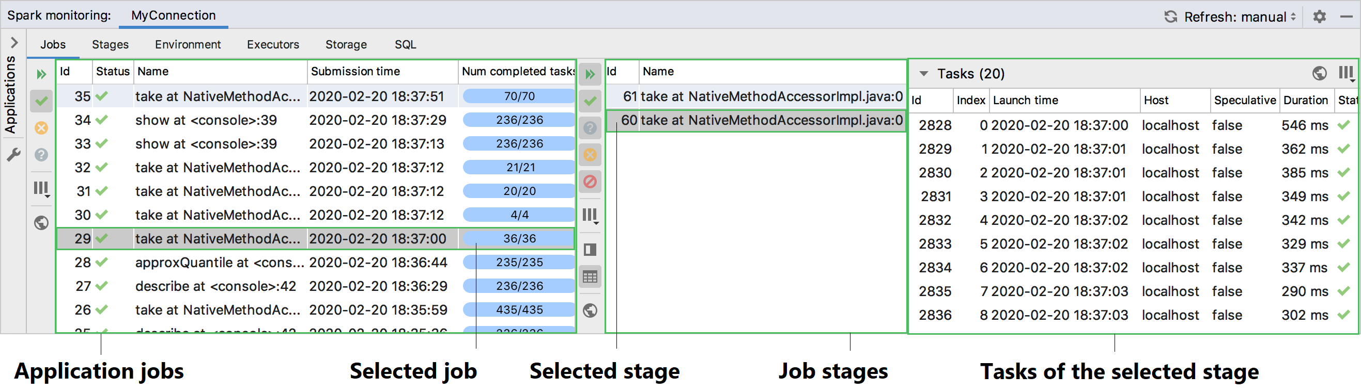Switch to the Jobs tab
1361x392 pixels.
53,44
